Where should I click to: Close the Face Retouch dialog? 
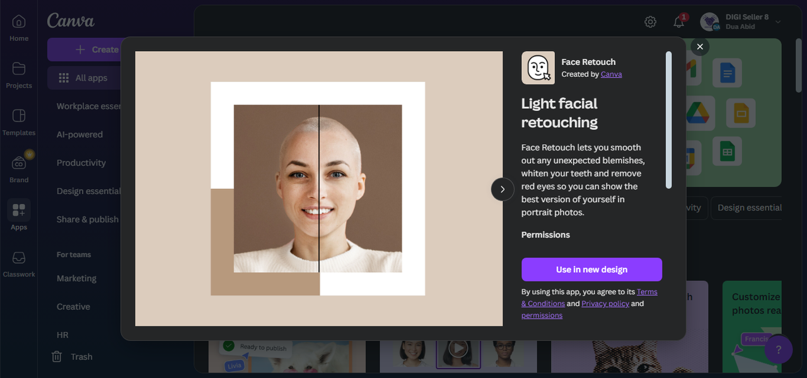point(700,47)
